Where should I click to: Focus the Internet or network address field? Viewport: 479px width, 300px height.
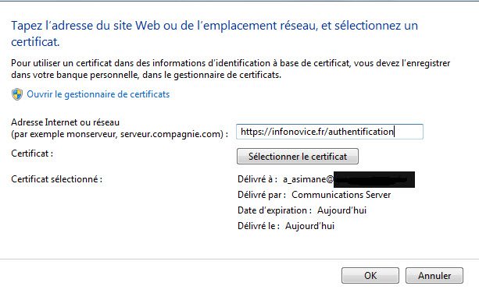pos(330,132)
